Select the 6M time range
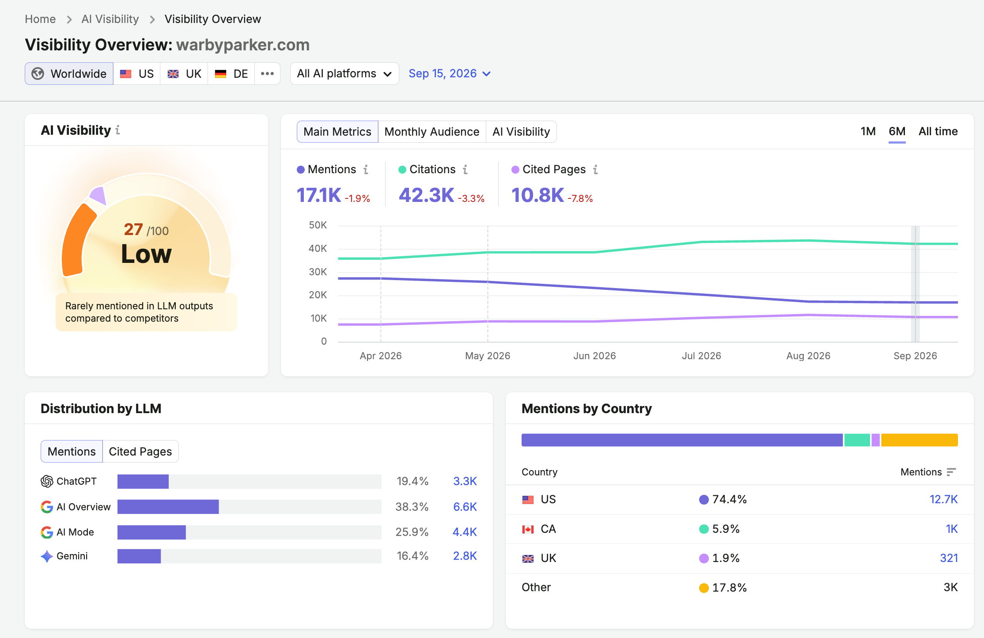Image resolution: width=984 pixels, height=638 pixels. tap(897, 131)
